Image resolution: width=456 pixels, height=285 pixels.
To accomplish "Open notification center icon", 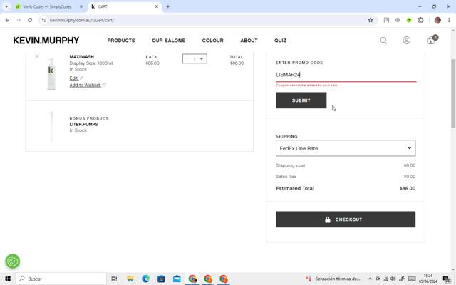I will pyautogui.click(x=446, y=279).
